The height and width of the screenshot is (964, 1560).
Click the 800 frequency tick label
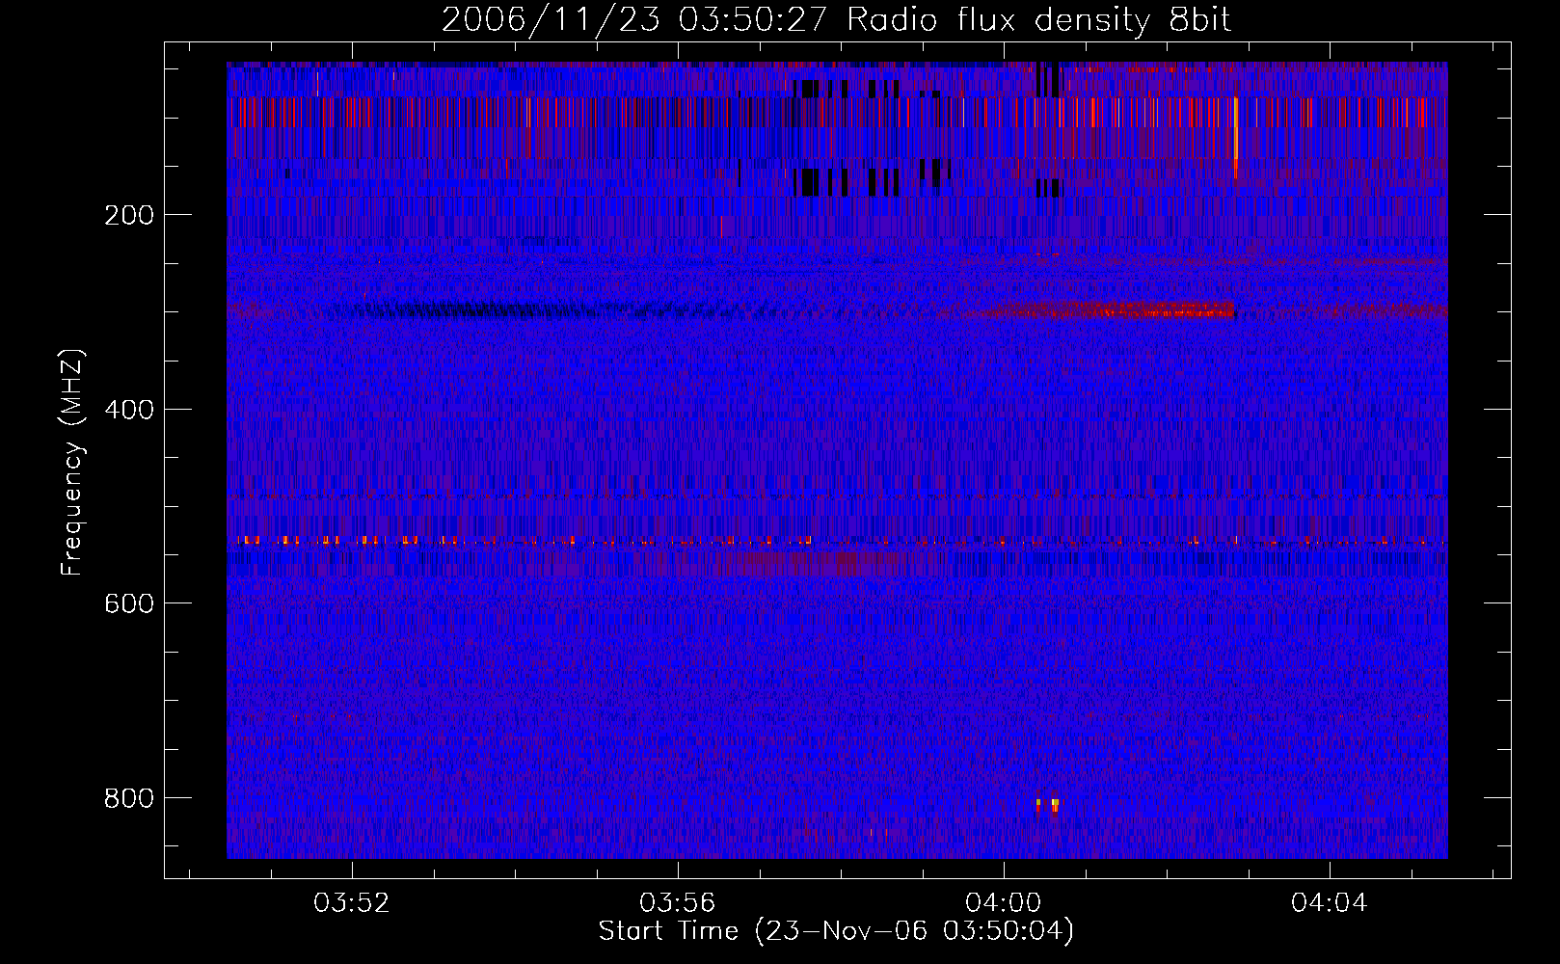click(129, 798)
